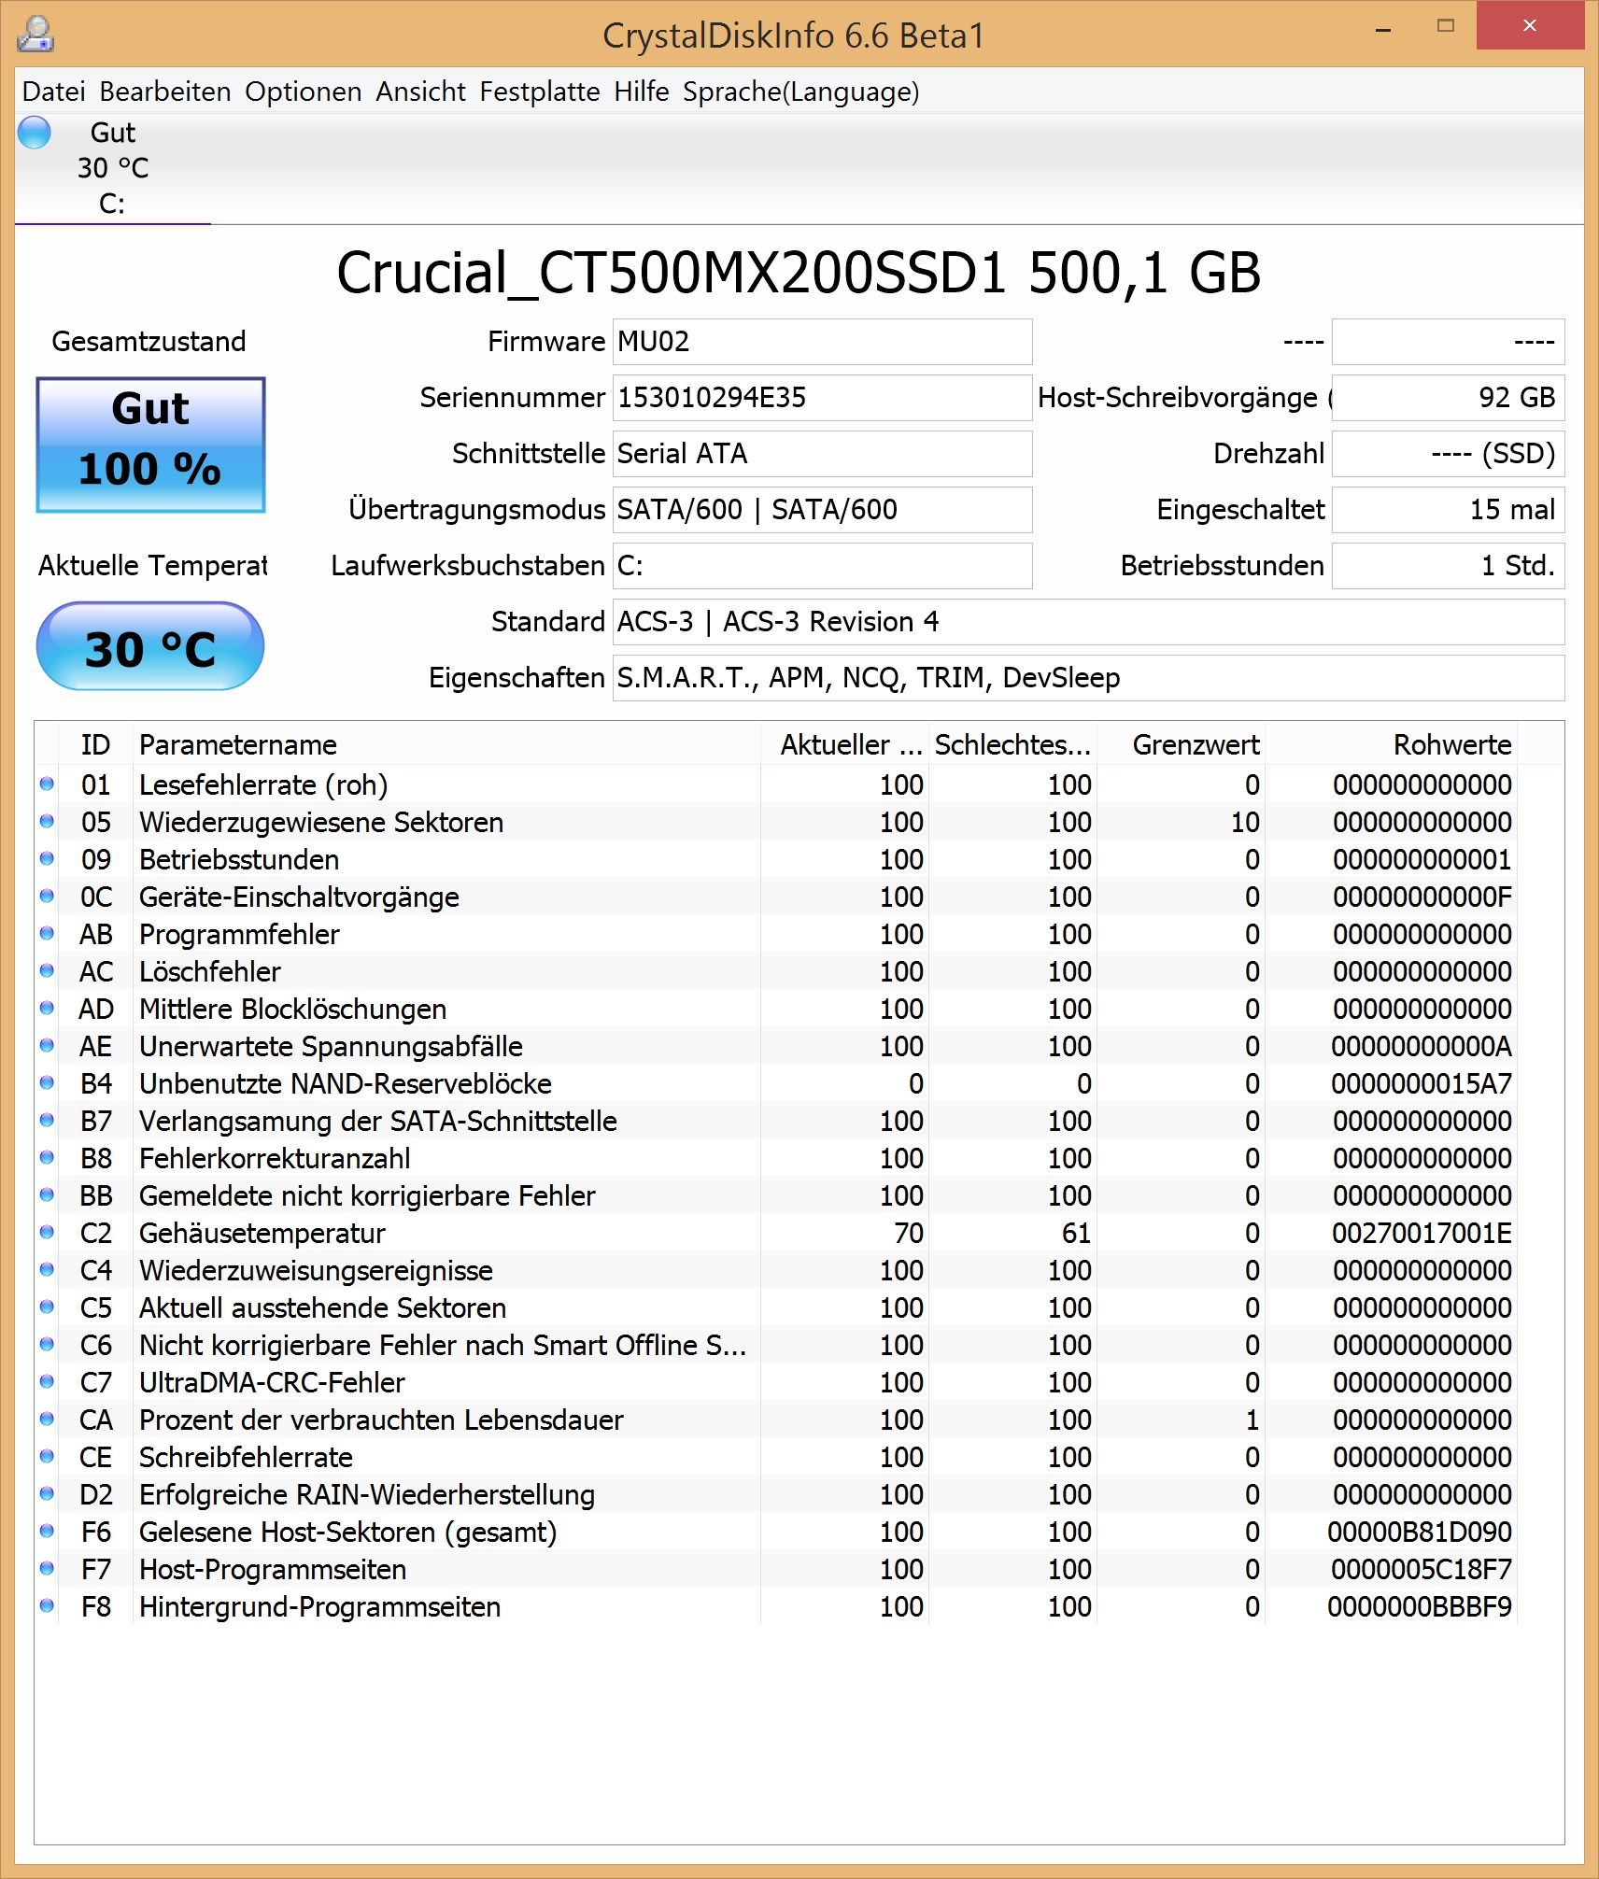Click the Host-Schreibvorgänge value 92 GB
The image size is (1599, 1879).
(1448, 398)
